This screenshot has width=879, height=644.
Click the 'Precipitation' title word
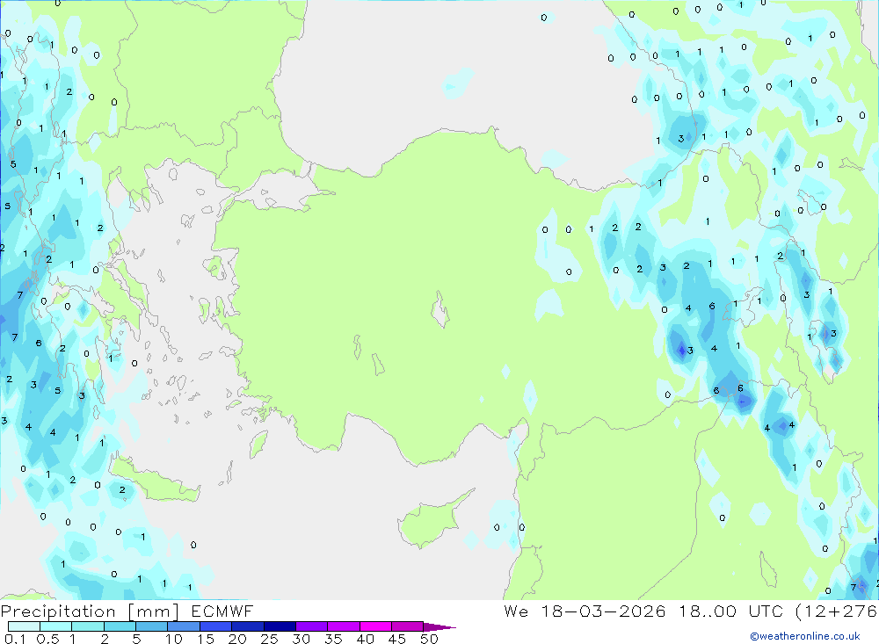coord(58,611)
